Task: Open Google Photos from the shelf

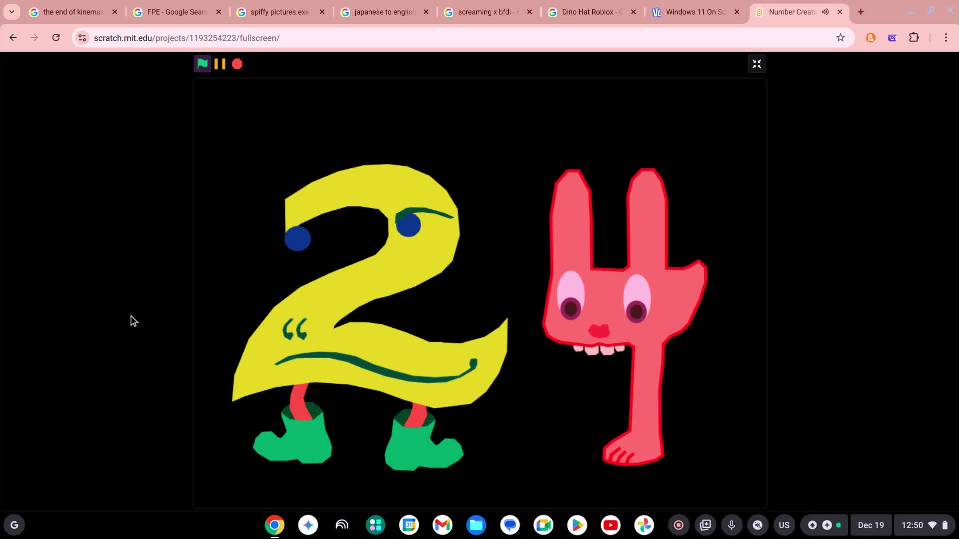Action: click(645, 525)
